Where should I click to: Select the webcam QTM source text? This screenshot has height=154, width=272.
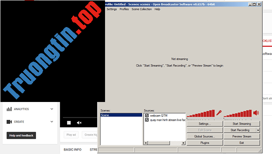point(159,116)
